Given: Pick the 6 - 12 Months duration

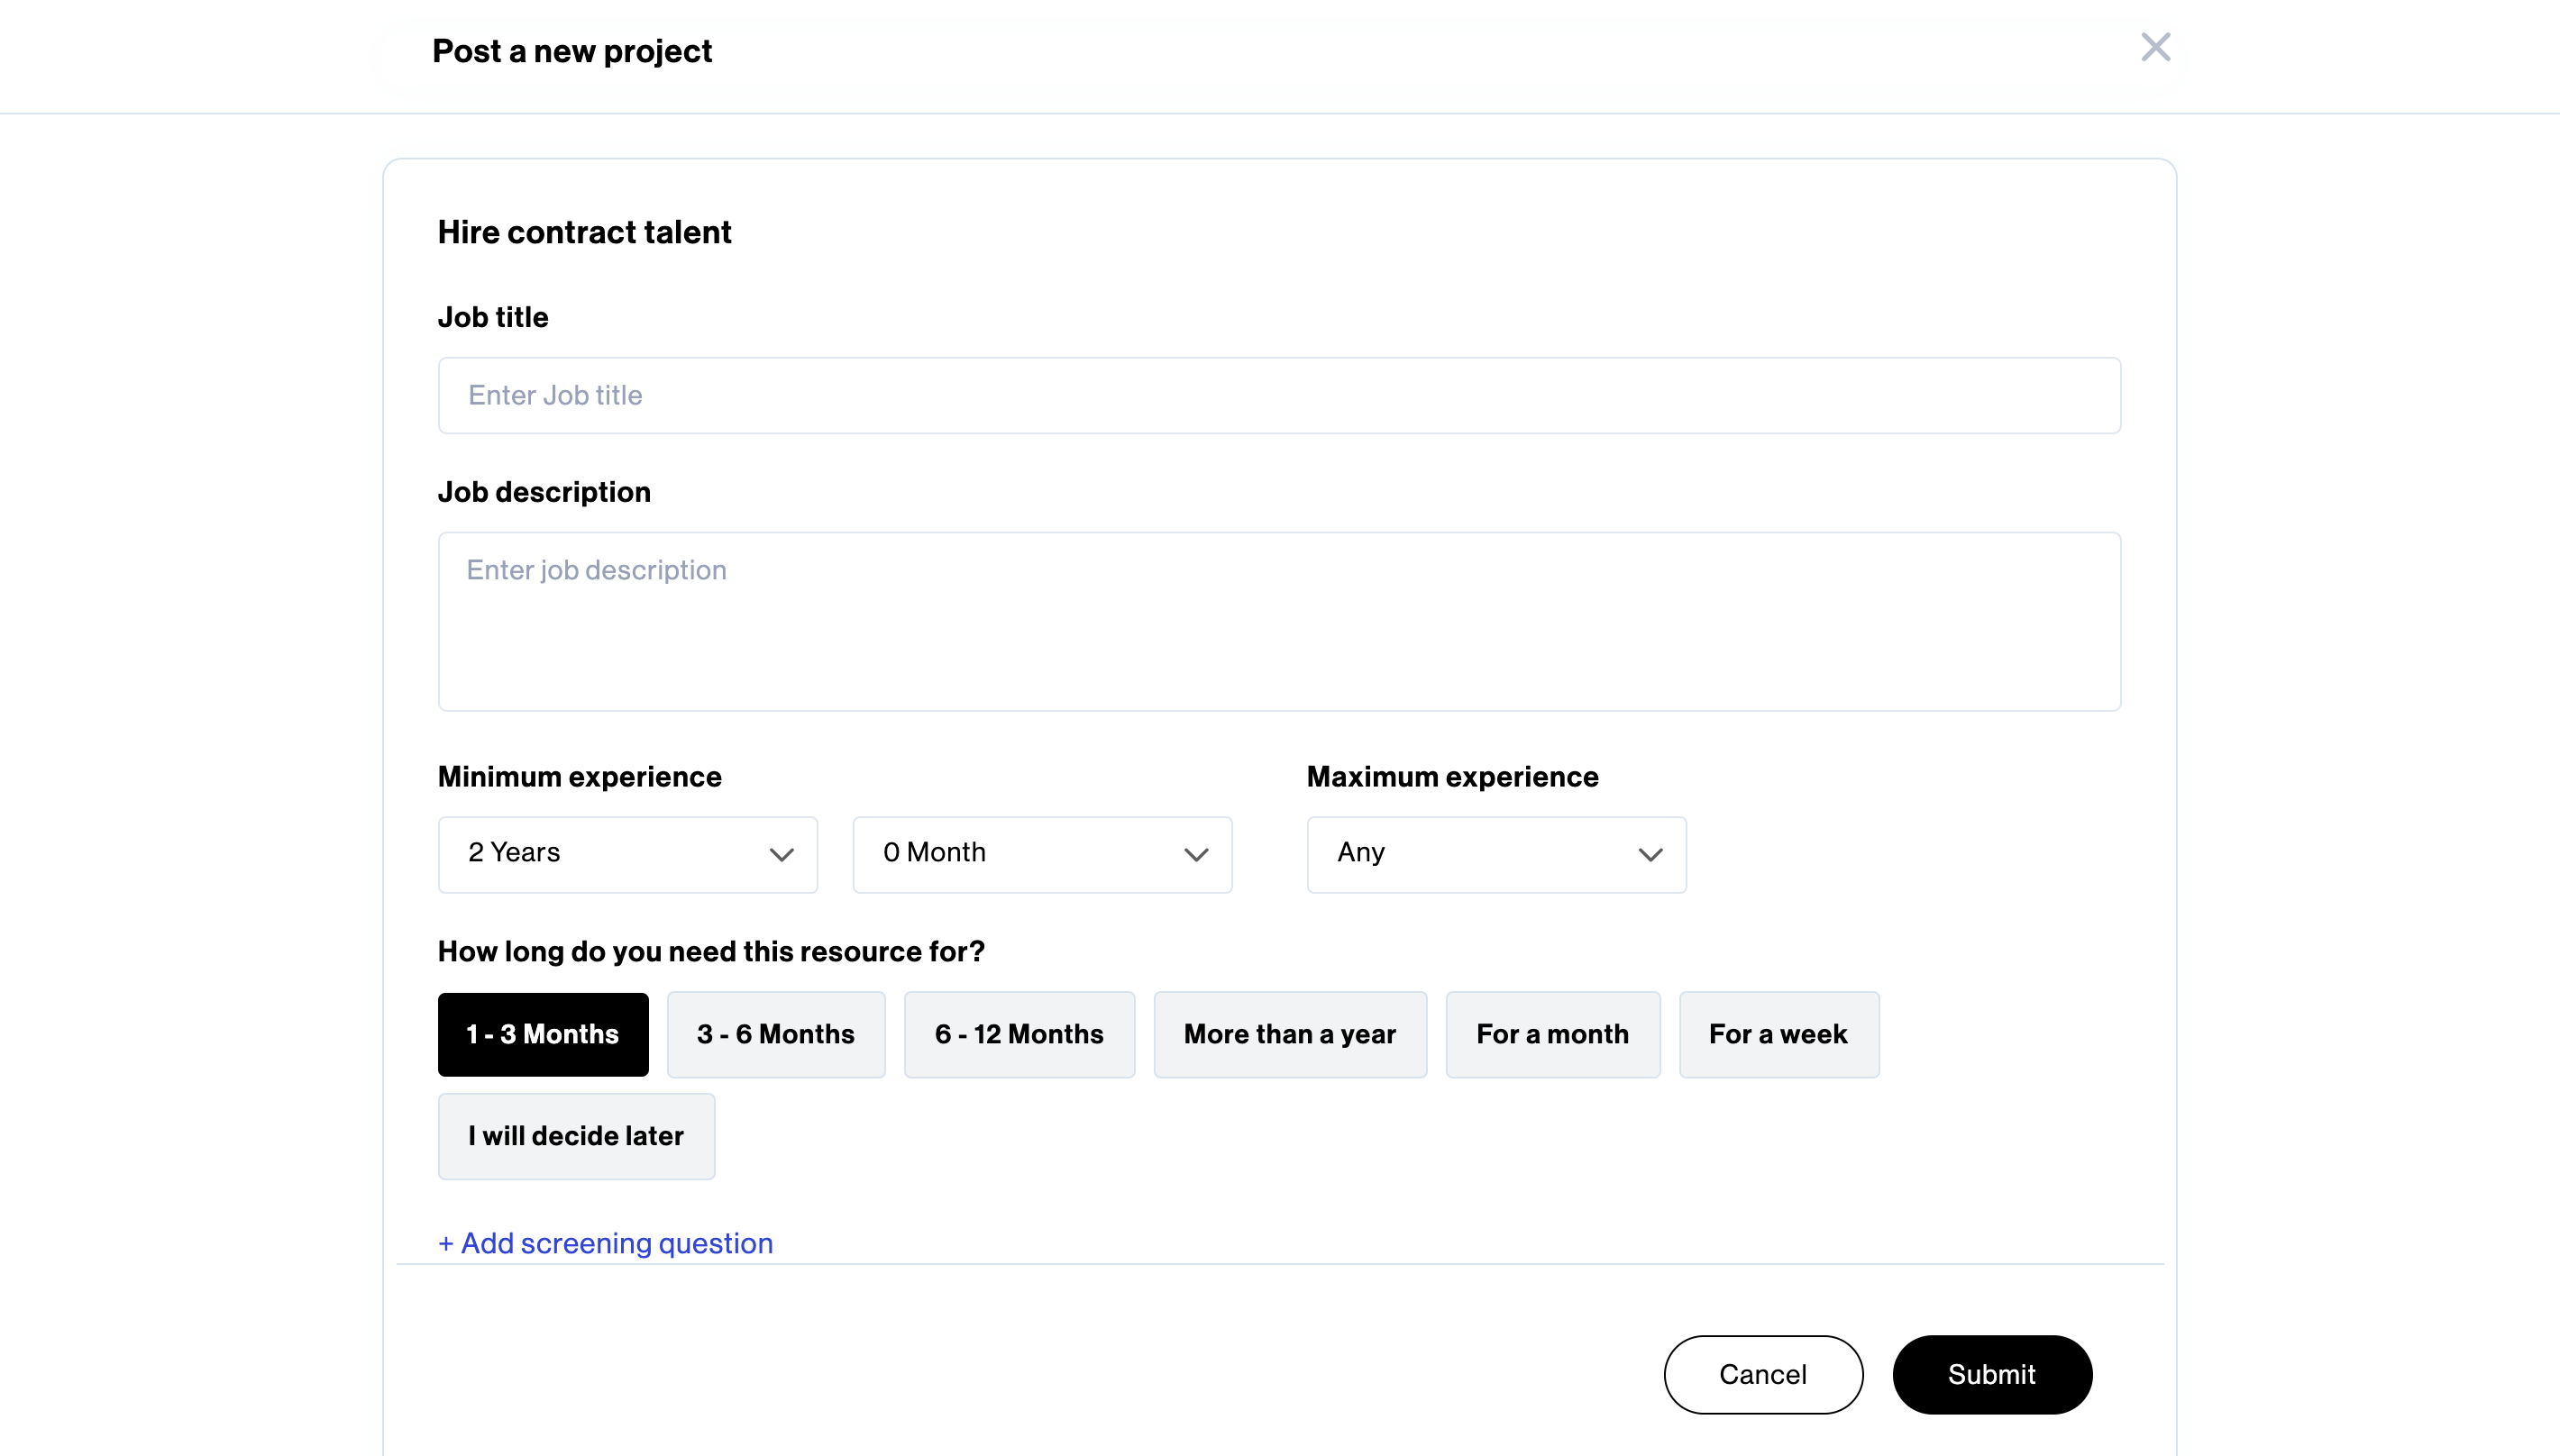Looking at the screenshot, I should pos(1019,1034).
